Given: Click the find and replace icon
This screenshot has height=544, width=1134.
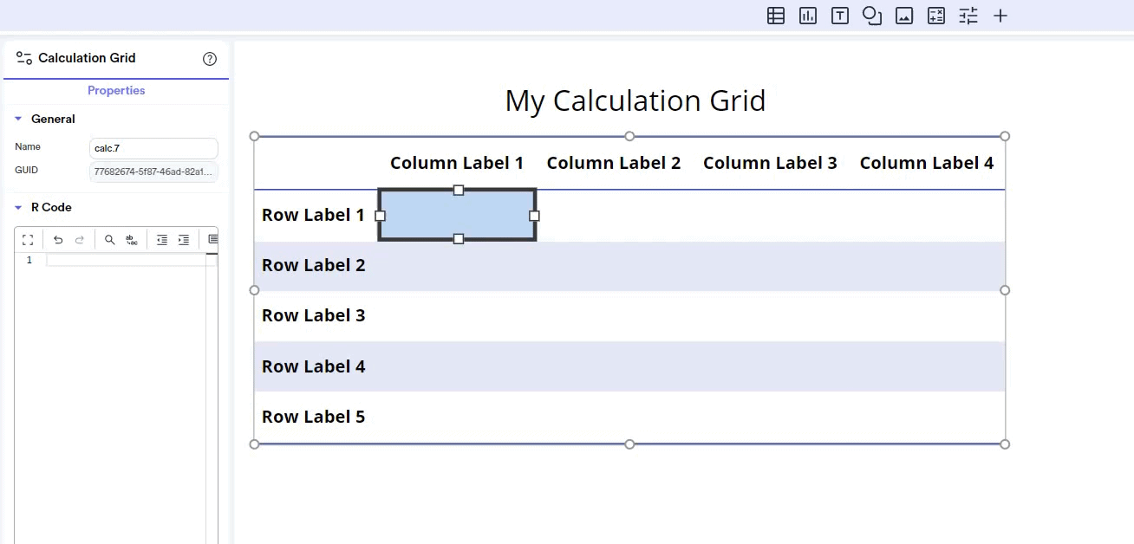Looking at the screenshot, I should [132, 240].
